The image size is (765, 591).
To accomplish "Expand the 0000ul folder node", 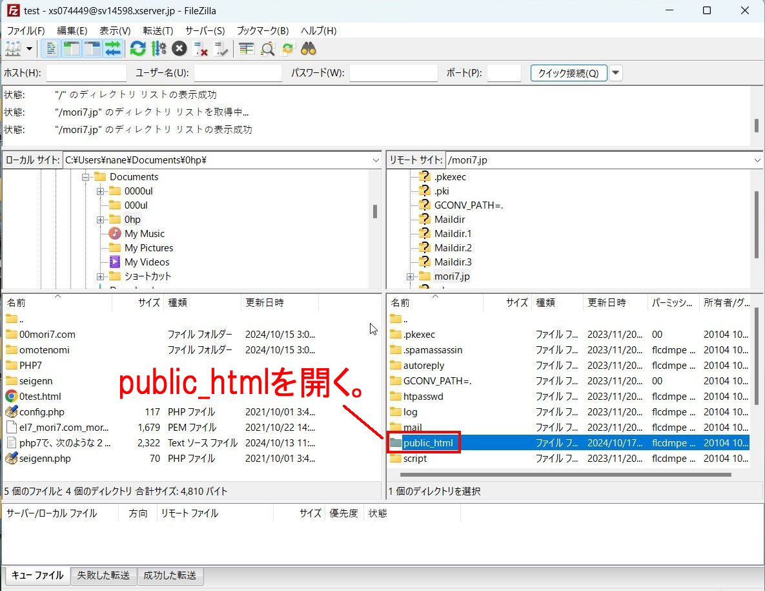I will (x=100, y=191).
